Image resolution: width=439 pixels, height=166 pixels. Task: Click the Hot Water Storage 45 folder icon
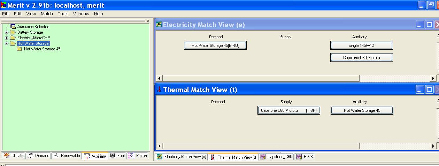click(20, 49)
